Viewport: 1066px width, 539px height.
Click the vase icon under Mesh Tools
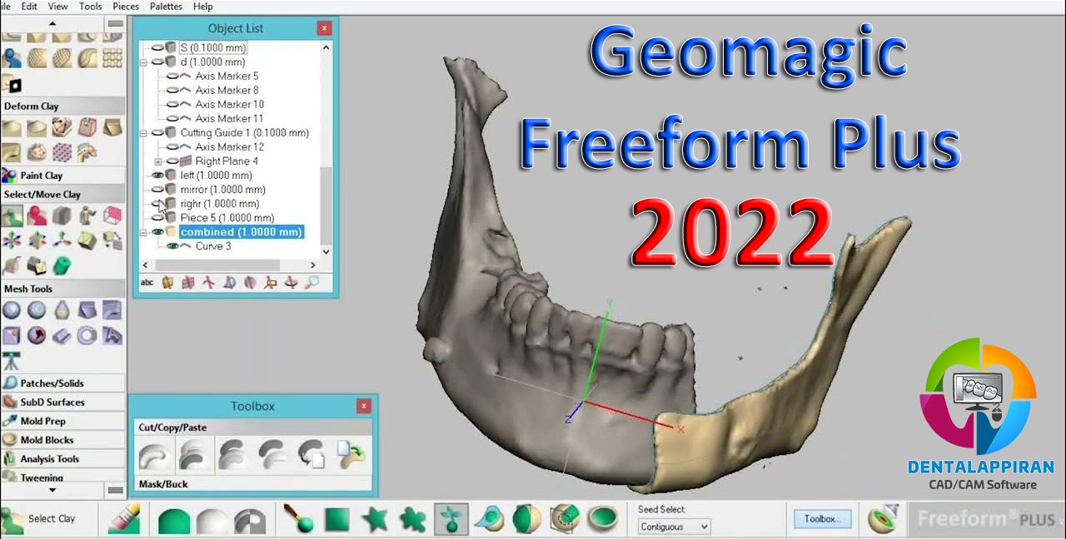coord(62,310)
